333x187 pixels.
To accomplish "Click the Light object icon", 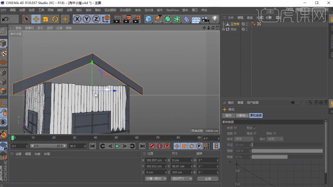I will pyautogui.click(x=215, y=19).
